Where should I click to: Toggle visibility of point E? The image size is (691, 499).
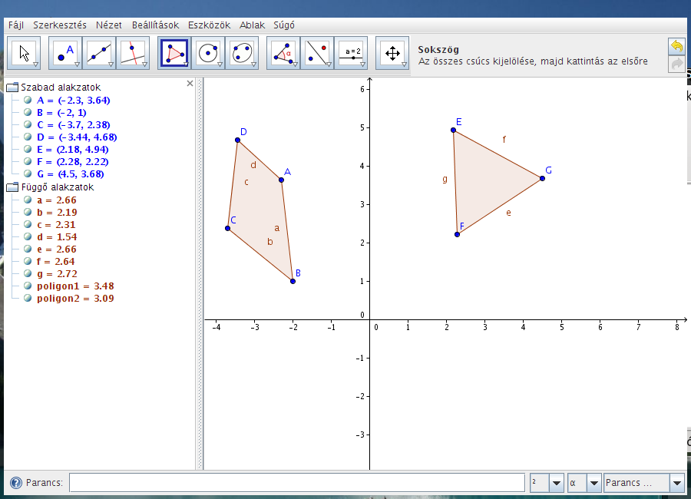click(28, 150)
